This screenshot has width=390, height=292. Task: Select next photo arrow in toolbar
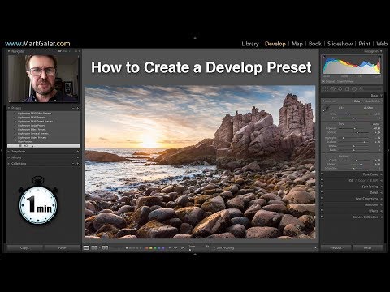coord(175,247)
